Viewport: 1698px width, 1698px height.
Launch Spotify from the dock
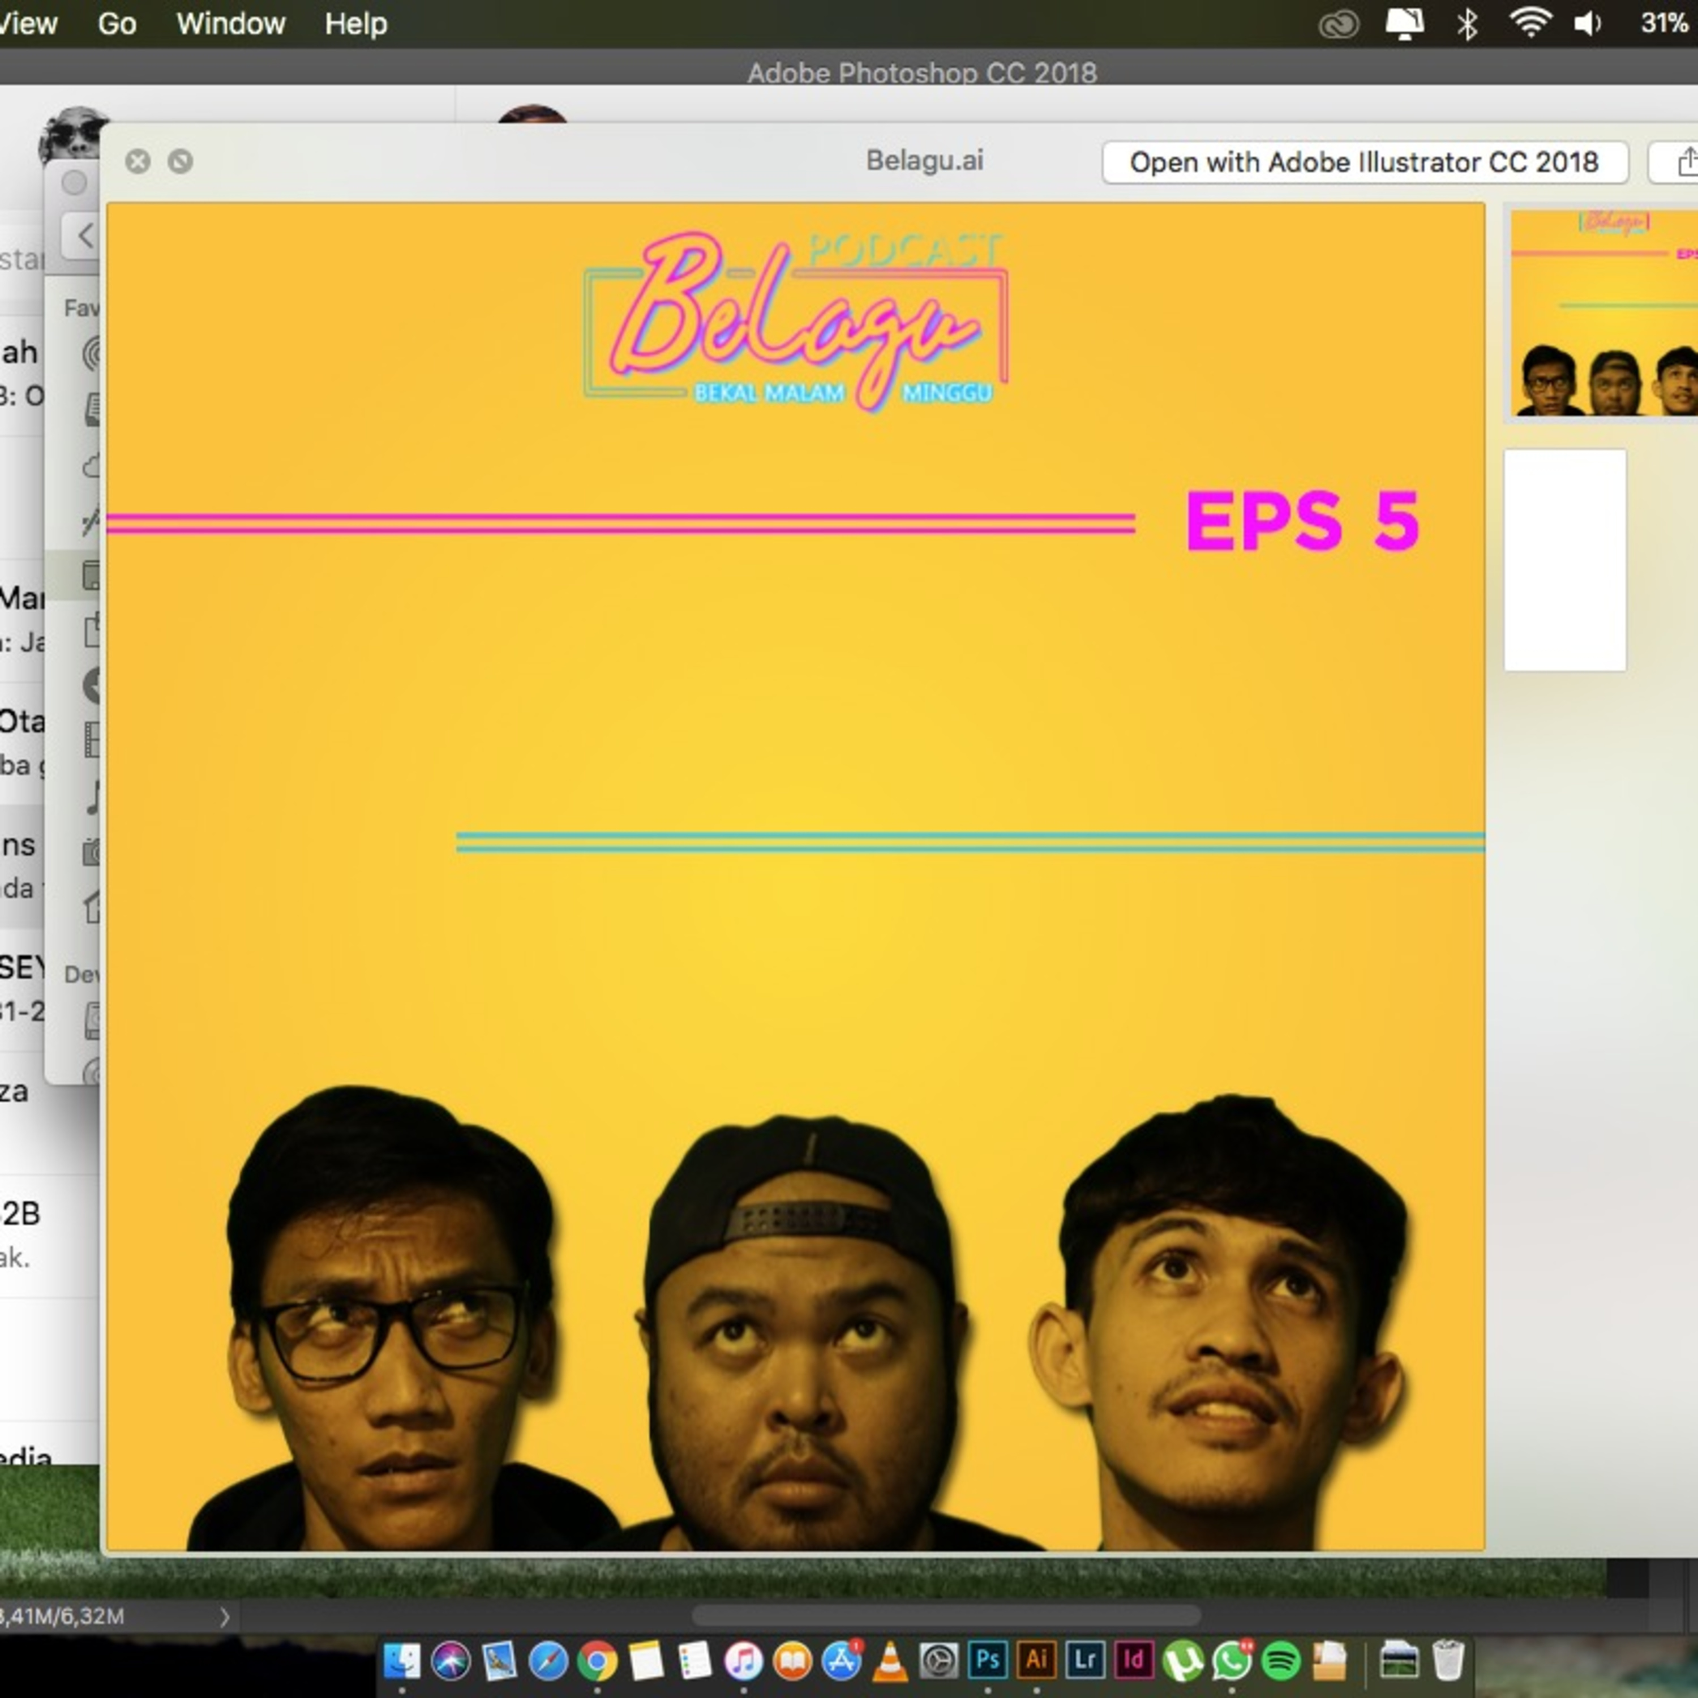pyautogui.click(x=1280, y=1660)
